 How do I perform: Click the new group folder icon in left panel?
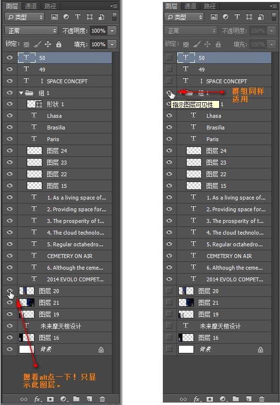tap(76, 399)
